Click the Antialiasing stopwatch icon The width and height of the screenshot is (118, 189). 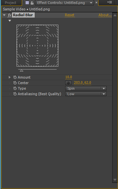tap(15, 94)
